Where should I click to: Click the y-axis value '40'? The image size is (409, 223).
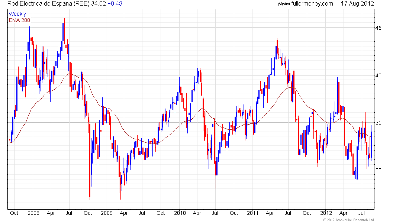pyautogui.click(x=378, y=76)
